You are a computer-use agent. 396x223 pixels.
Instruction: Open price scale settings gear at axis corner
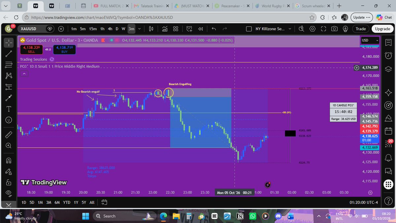click(370, 192)
